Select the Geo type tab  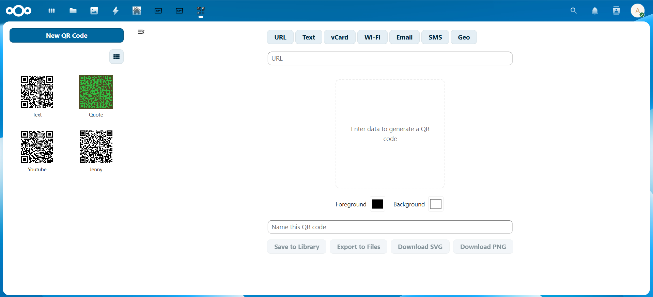pyautogui.click(x=464, y=37)
